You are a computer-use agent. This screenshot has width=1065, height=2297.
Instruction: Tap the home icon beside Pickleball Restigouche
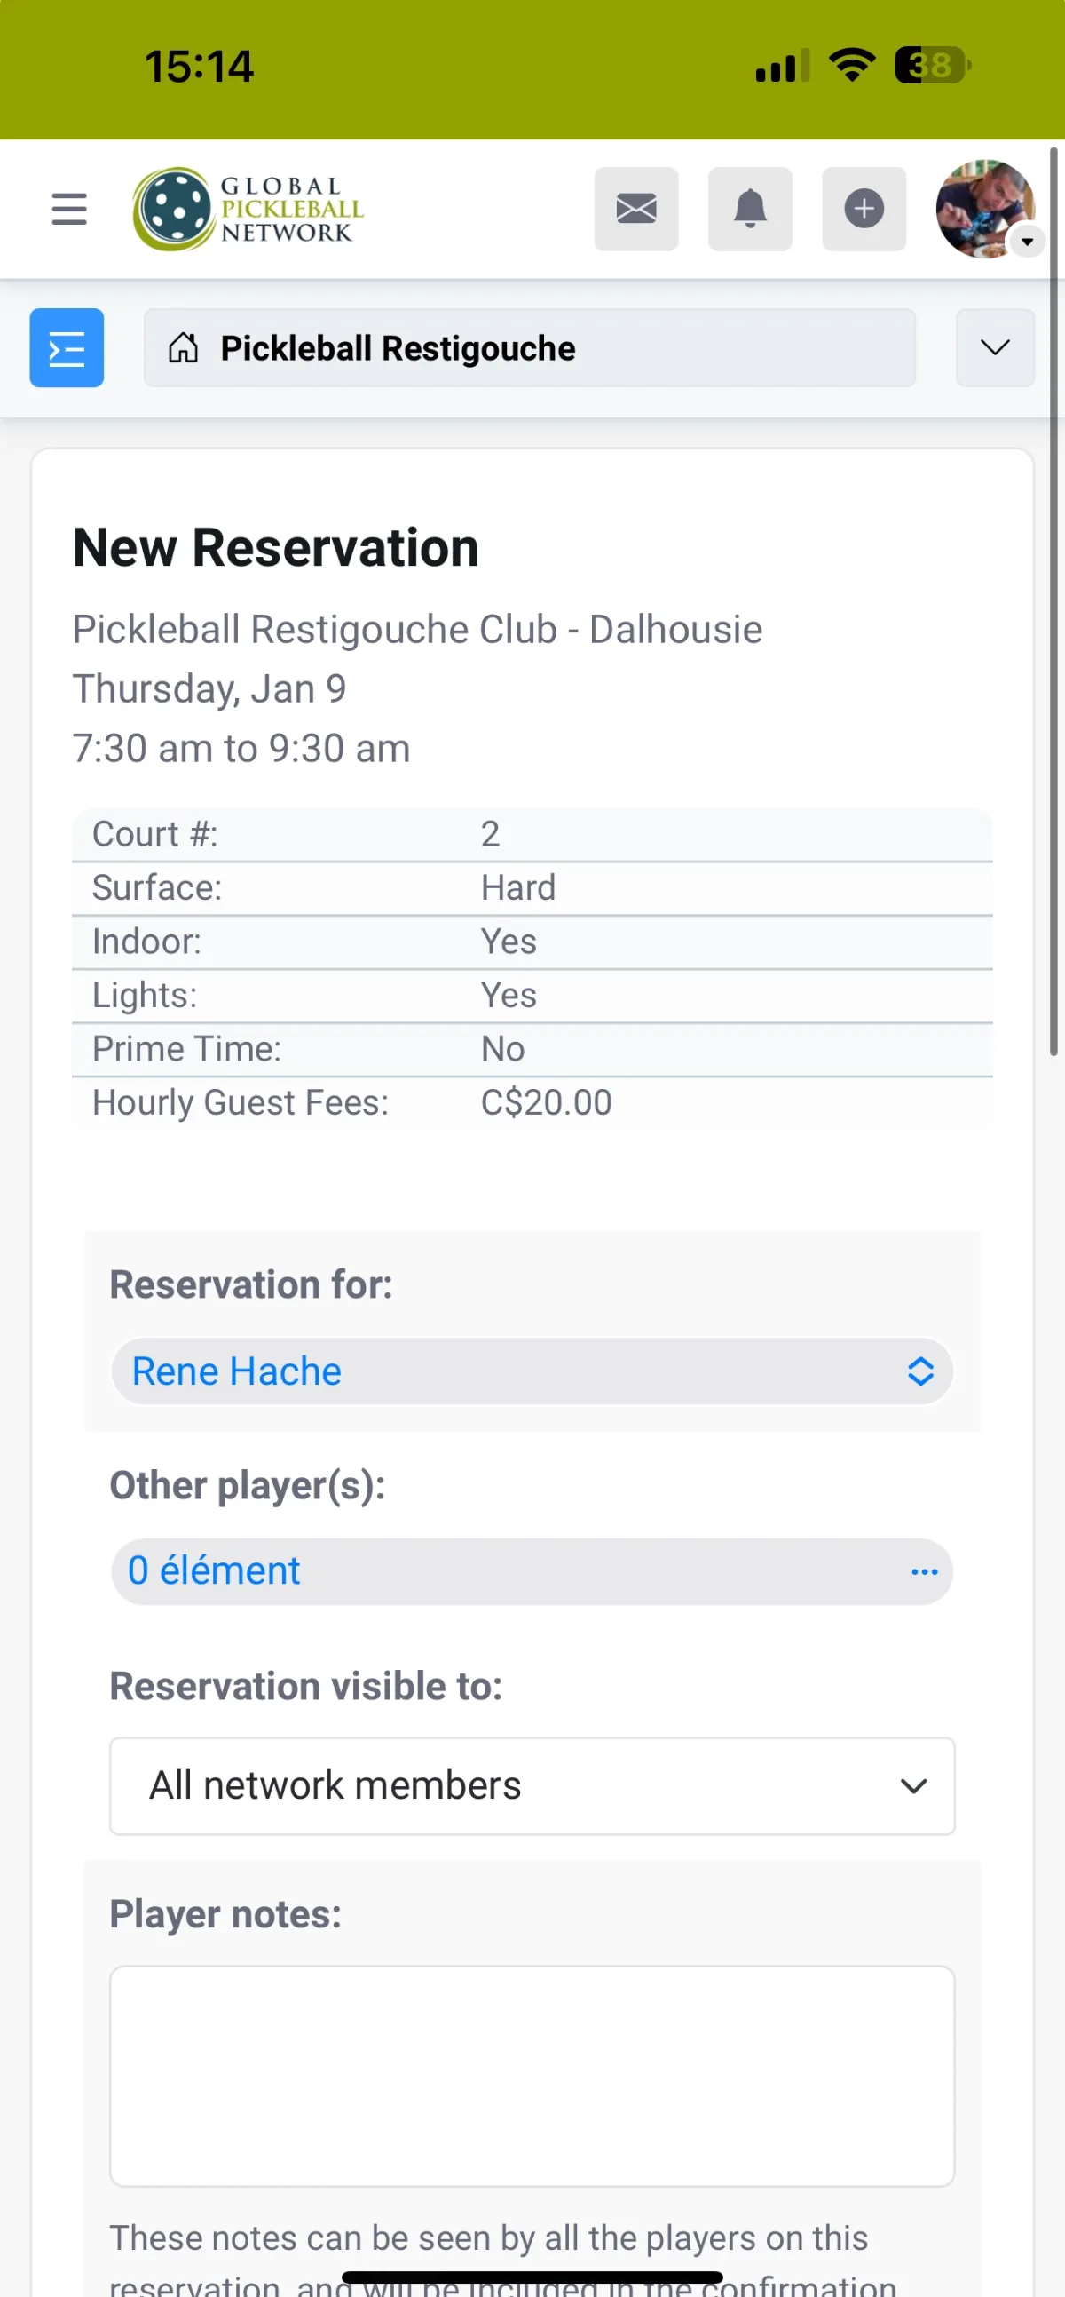pyautogui.click(x=184, y=348)
